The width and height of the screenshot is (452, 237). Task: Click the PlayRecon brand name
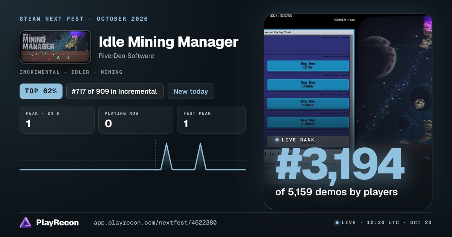[x=57, y=223]
